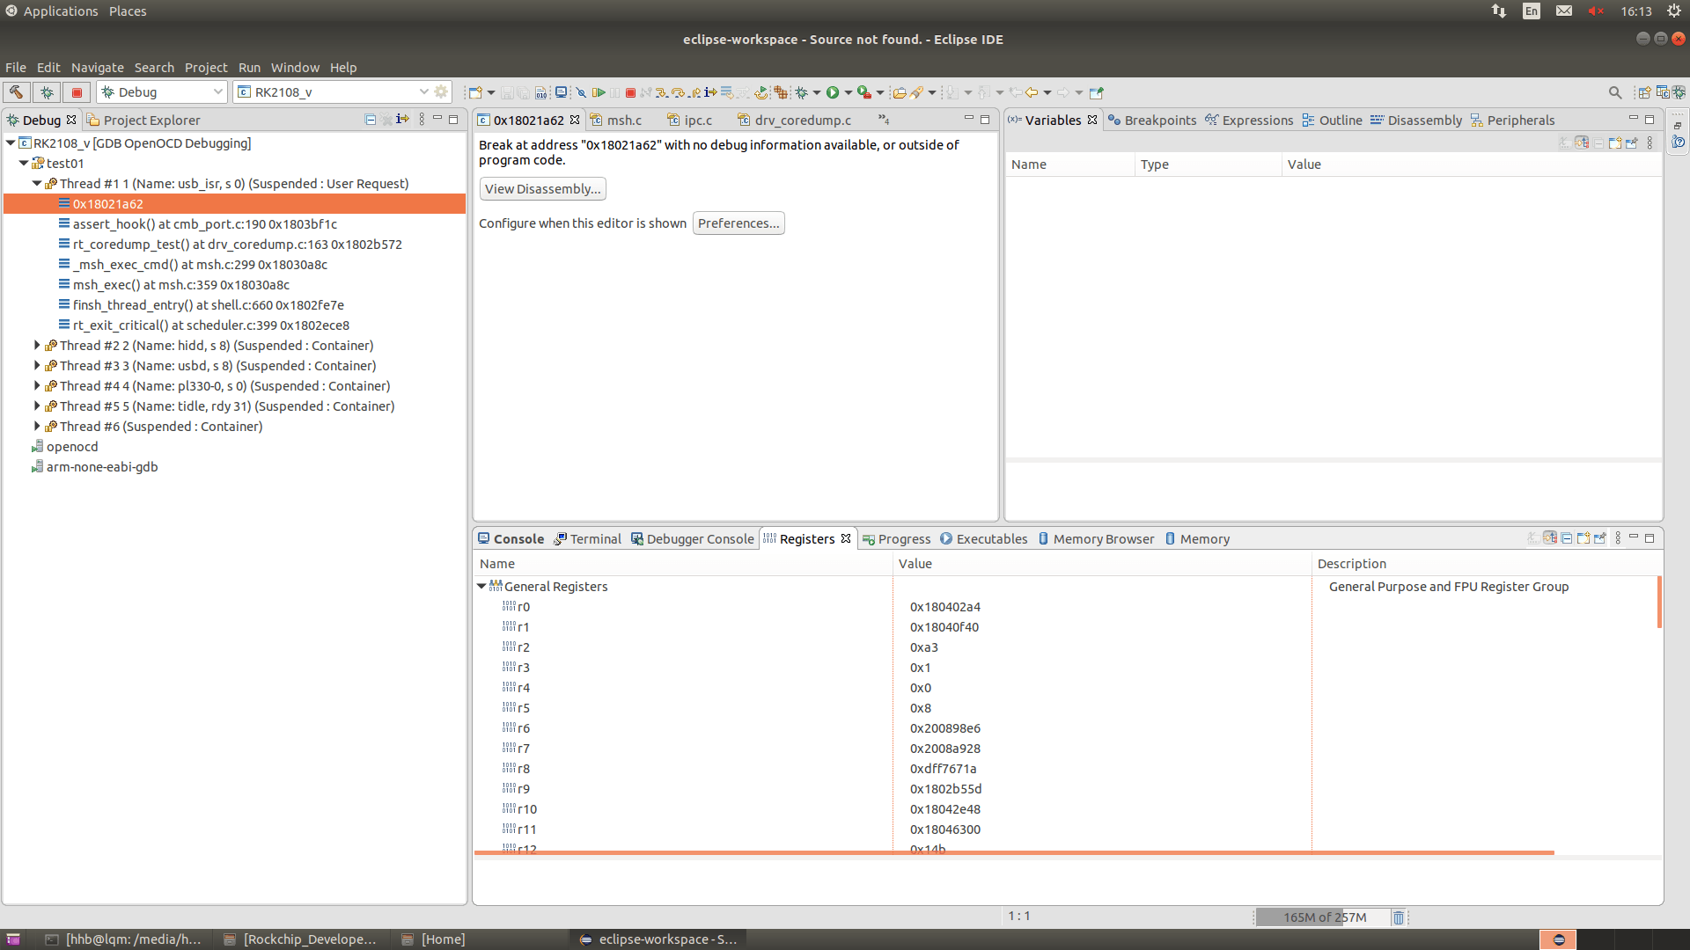
Task: Click the View Disassembly... button
Action: pyautogui.click(x=542, y=189)
